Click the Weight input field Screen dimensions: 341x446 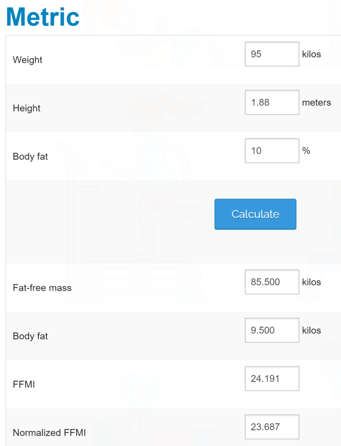coord(272,54)
